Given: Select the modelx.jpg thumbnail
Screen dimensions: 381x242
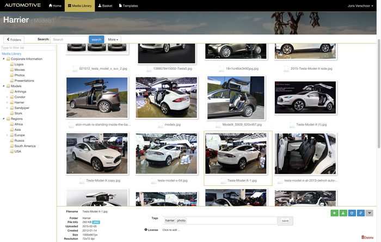Looking at the screenshot, I should tap(167, 98).
